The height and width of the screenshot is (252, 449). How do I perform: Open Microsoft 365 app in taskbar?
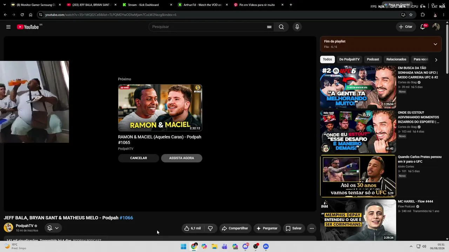tap(235, 246)
